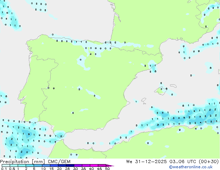
Task: Pick the magenta legend swatch between 40 and 45
Action: coord(94,165)
